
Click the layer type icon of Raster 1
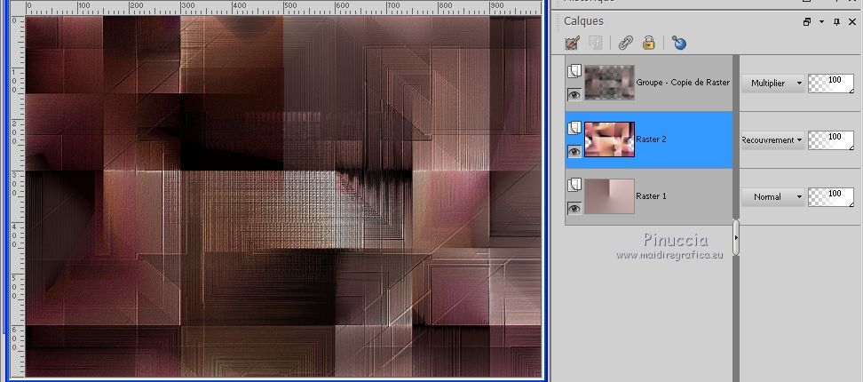coord(574,185)
